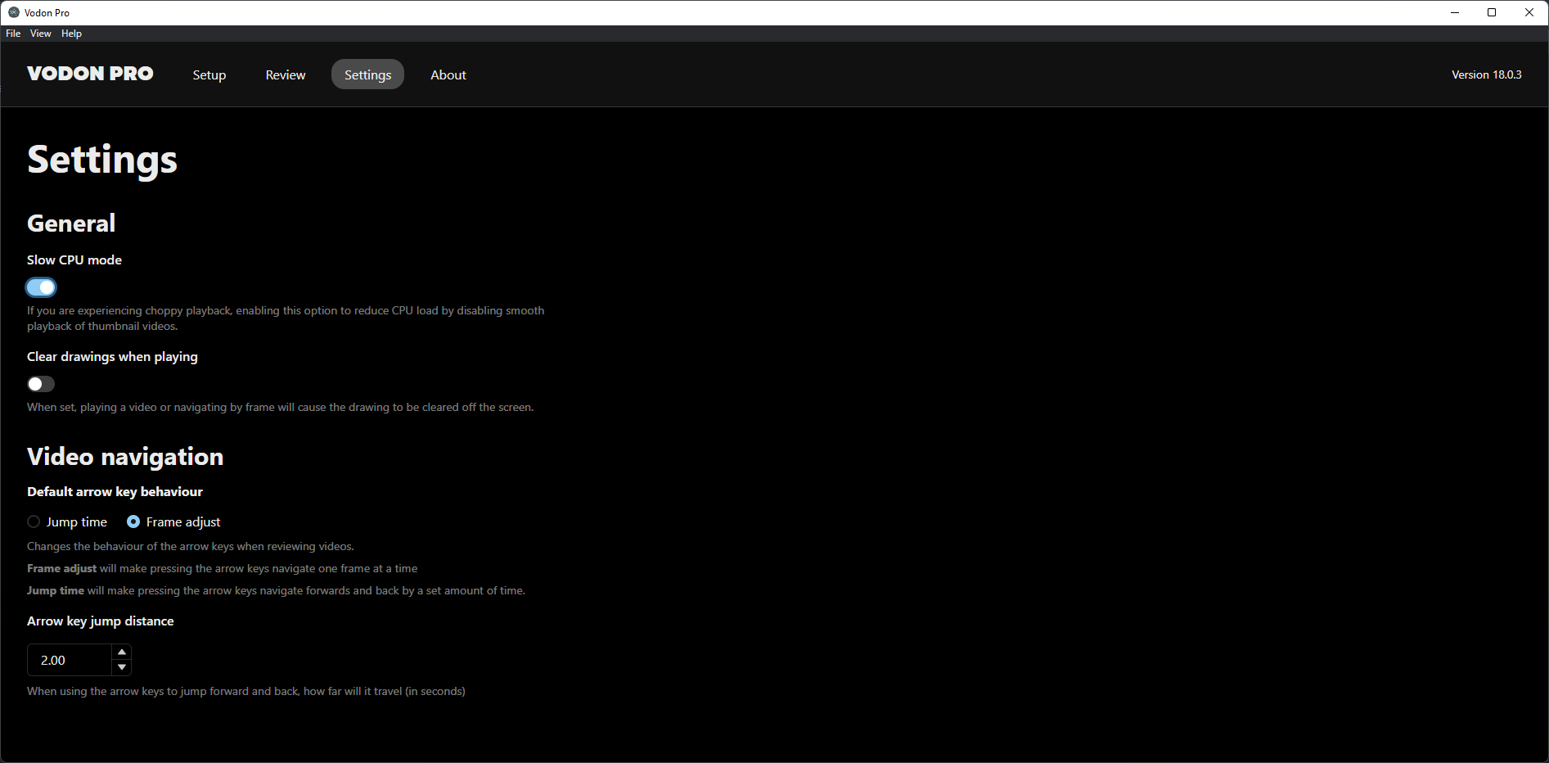This screenshot has height=763, width=1549.
Task: Click the Version 18.0.3 text
Action: (x=1487, y=74)
